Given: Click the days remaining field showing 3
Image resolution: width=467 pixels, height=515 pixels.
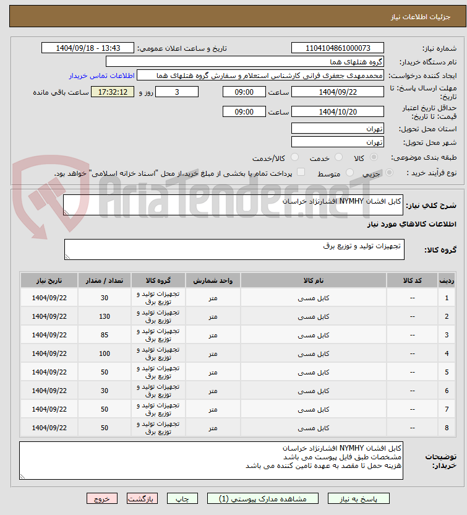Looking at the screenshot, I should [177, 92].
